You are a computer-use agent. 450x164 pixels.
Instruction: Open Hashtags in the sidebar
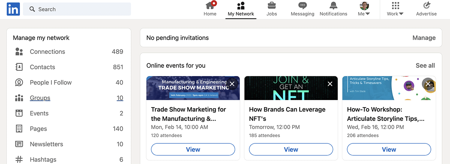click(x=43, y=160)
